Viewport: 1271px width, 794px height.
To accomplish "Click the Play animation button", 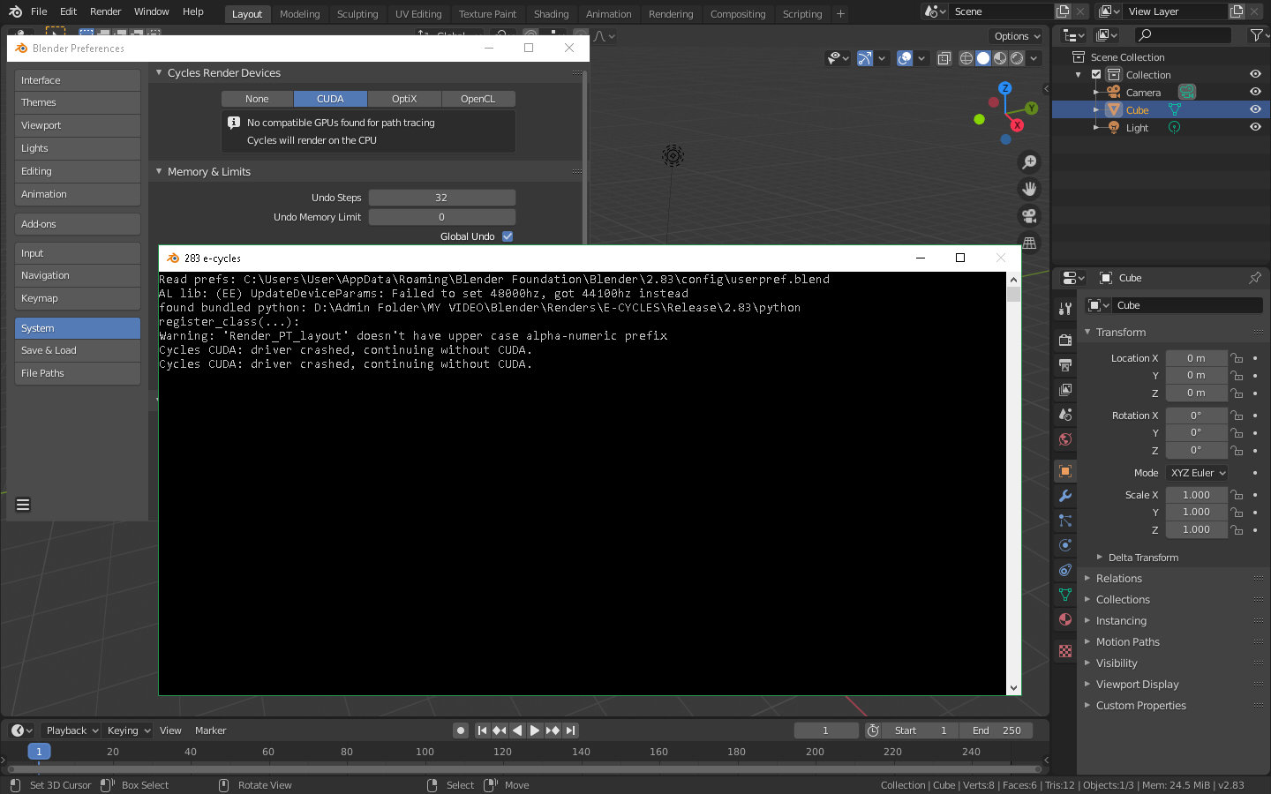I will click(535, 730).
